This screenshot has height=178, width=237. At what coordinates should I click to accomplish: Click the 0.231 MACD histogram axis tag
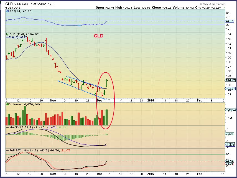coord(230,134)
